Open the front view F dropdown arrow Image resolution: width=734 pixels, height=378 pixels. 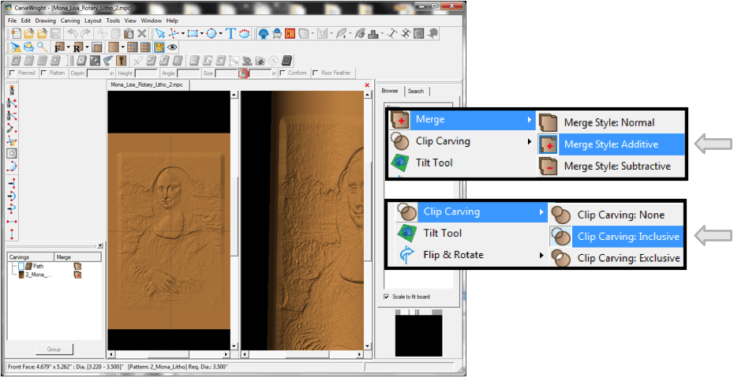(69, 47)
